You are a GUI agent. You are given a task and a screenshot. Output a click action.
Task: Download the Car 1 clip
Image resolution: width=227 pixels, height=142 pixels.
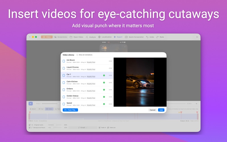coord(104,75)
